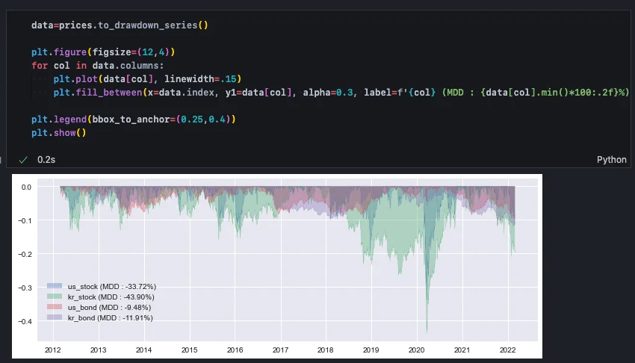Click the green kr_stock legend swatch
The image size is (635, 363).
[x=55, y=297]
